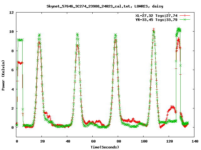Click y-axis tick label 4
Screen dimensions: 201x150
point(13,89)
